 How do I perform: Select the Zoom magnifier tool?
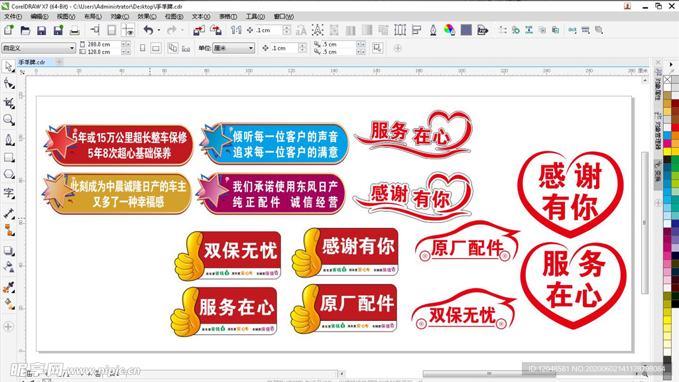click(x=8, y=120)
